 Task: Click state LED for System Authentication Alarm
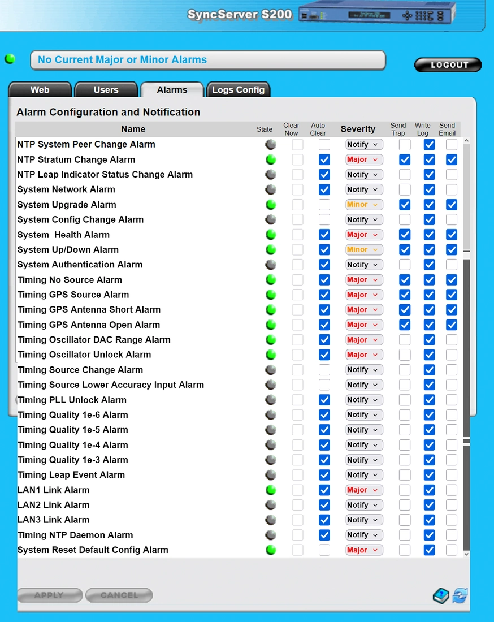click(271, 265)
